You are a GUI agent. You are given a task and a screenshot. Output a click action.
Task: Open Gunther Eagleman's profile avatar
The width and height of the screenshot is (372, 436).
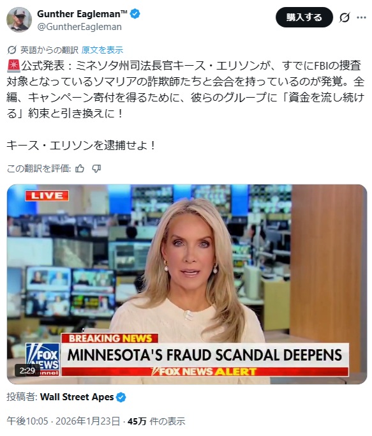19,20
